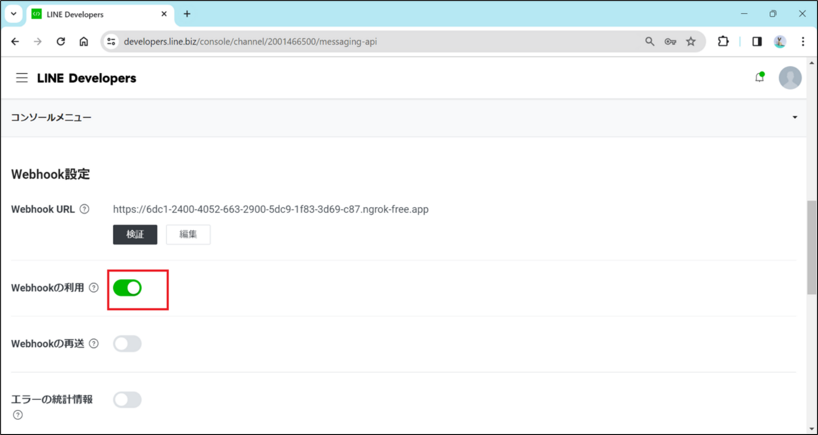Open site information icon in address bar
Image resolution: width=818 pixels, height=435 pixels.
pyautogui.click(x=112, y=42)
